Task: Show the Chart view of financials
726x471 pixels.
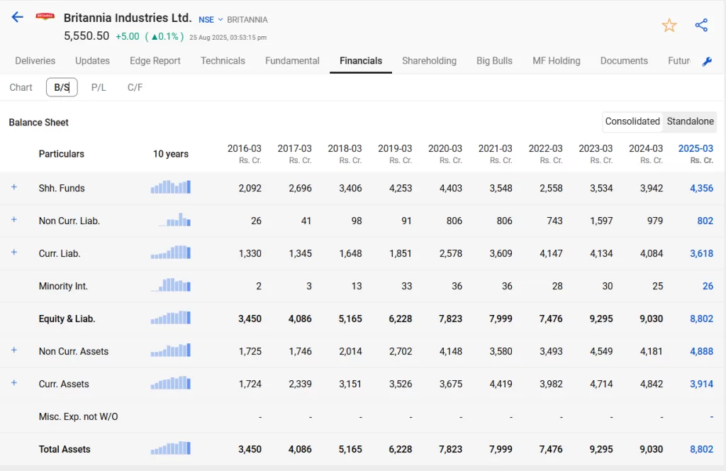Action: coord(21,87)
